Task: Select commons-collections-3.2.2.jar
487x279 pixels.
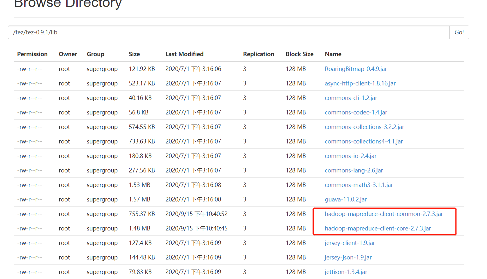Action: pos(364,127)
